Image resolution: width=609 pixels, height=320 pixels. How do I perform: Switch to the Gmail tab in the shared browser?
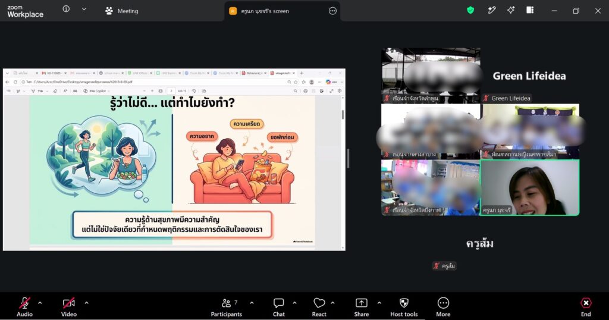click(54, 73)
